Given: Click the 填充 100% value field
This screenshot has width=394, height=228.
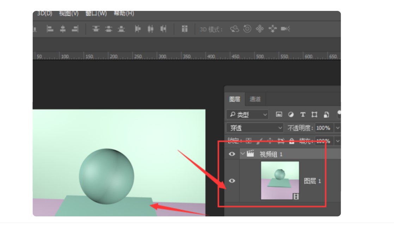Looking at the screenshot, I should pos(324,141).
